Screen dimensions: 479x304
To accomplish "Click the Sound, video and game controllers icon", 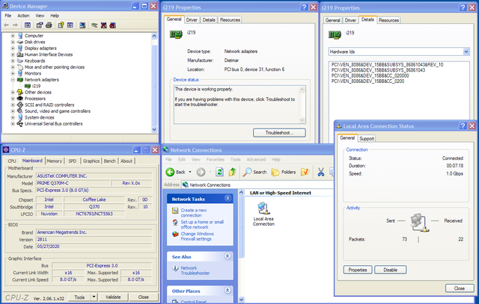I will [20, 111].
